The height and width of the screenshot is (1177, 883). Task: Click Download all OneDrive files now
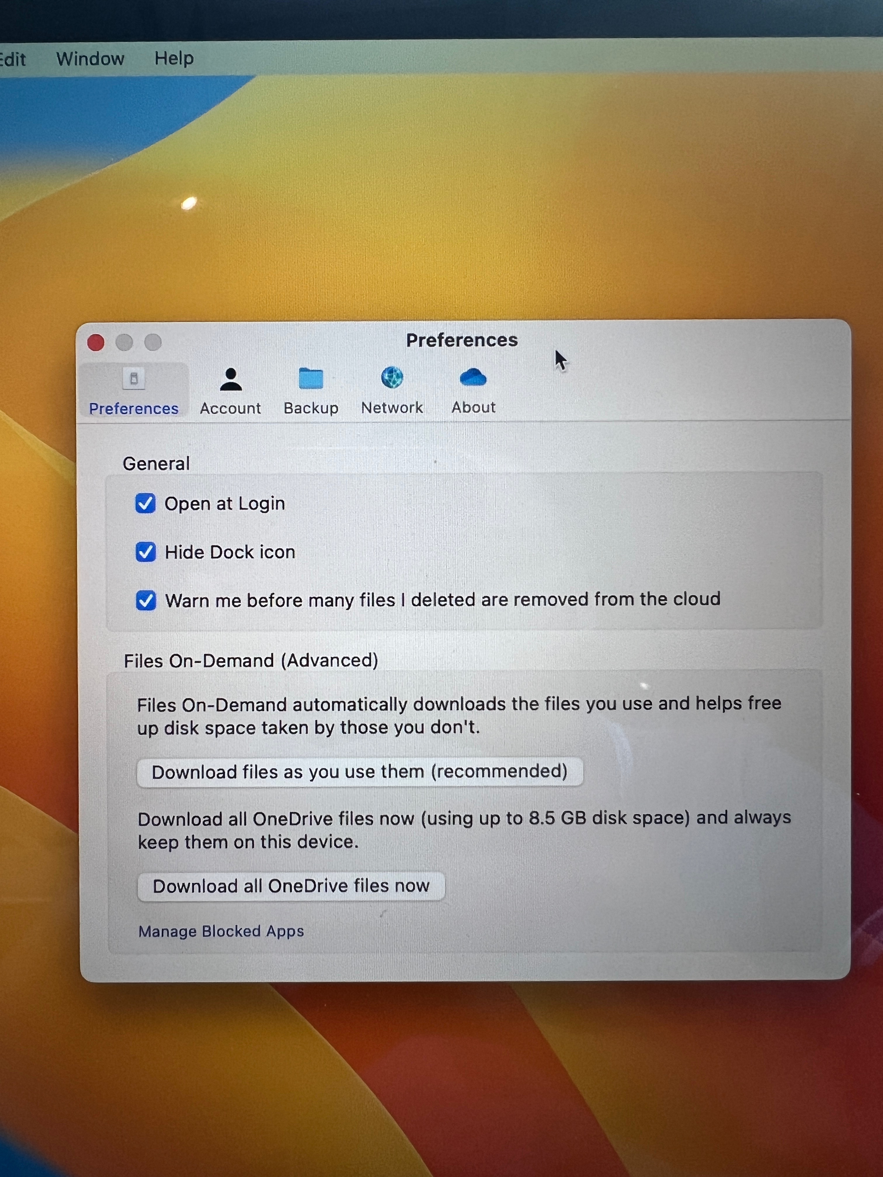pos(291,886)
